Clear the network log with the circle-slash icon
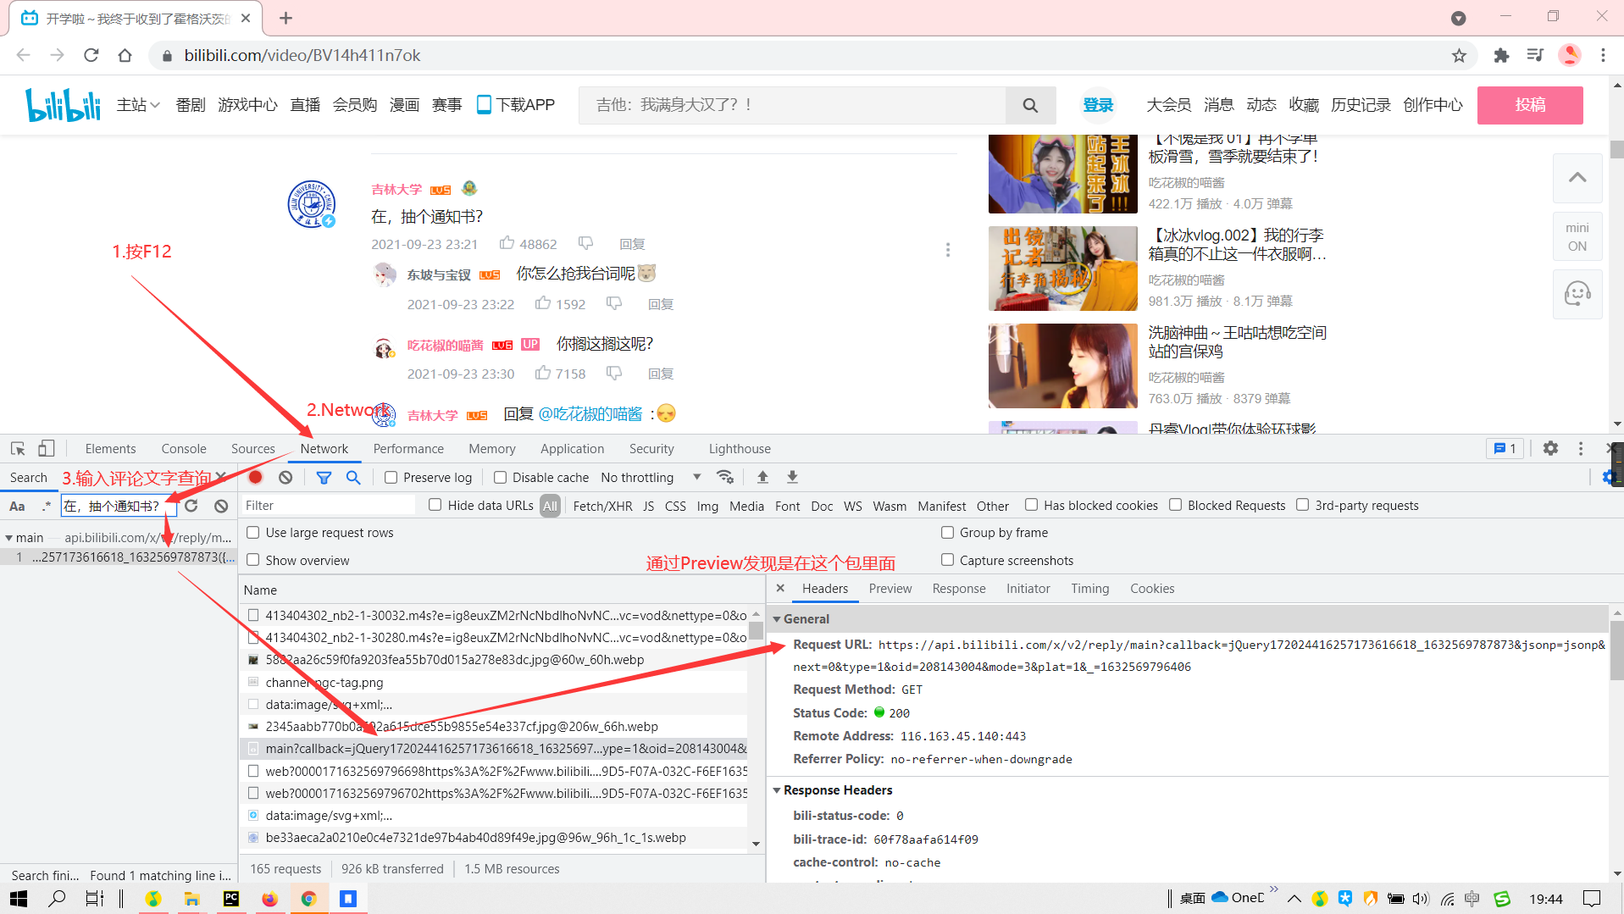The width and height of the screenshot is (1624, 914). pos(285,478)
